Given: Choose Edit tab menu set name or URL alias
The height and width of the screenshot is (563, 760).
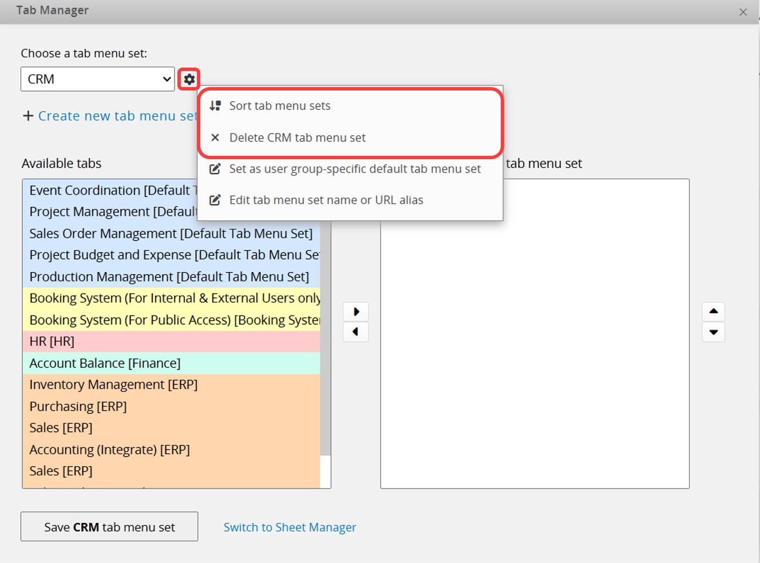Looking at the screenshot, I should coord(326,200).
